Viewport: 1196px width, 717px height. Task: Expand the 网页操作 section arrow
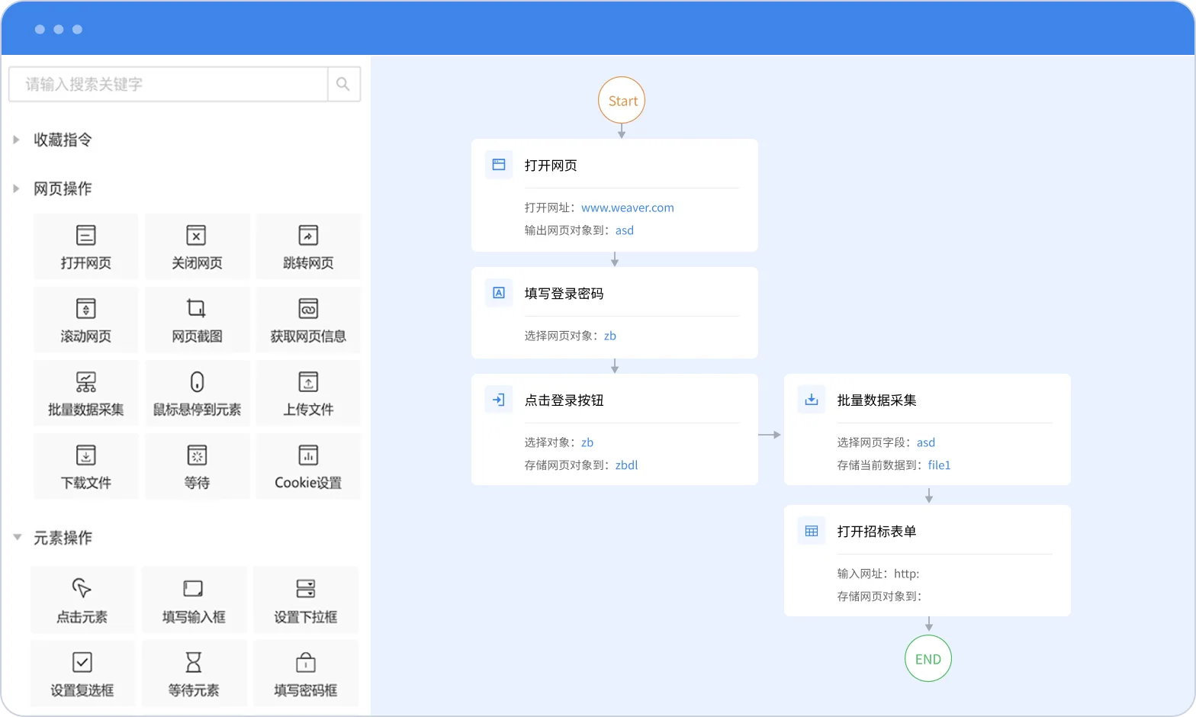16,188
